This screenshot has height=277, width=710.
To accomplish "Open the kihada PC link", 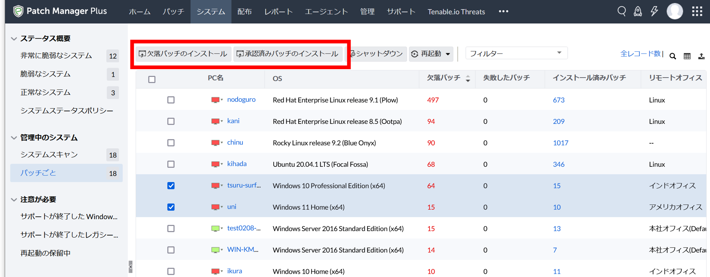I will pyautogui.click(x=237, y=164).
